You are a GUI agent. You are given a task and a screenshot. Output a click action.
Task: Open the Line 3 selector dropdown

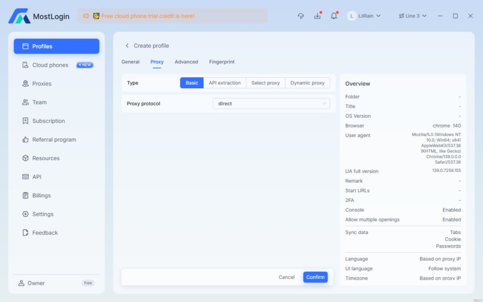[x=413, y=16]
